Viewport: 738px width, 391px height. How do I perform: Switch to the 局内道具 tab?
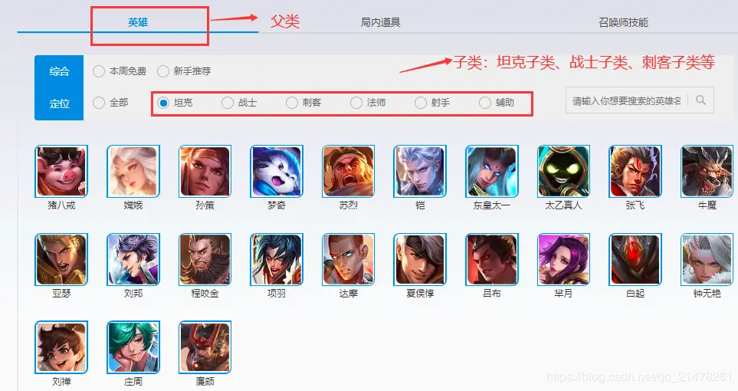click(x=380, y=22)
